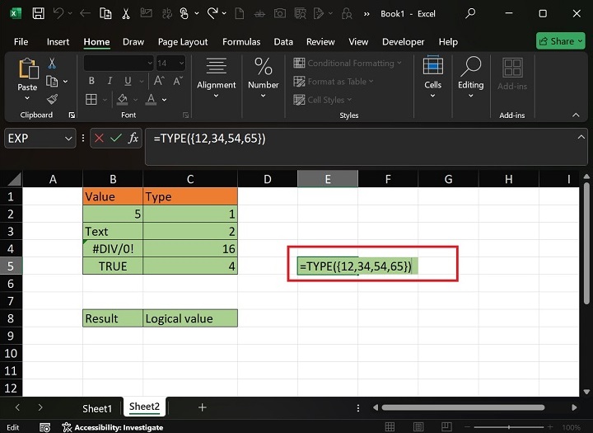The image size is (593, 433).
Task: Open the Formulas ribbon tab
Action: 241,42
